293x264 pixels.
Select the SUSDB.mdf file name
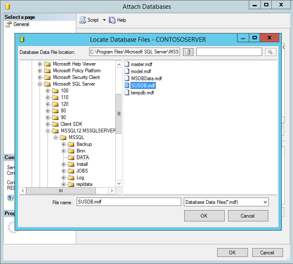tap(143, 86)
